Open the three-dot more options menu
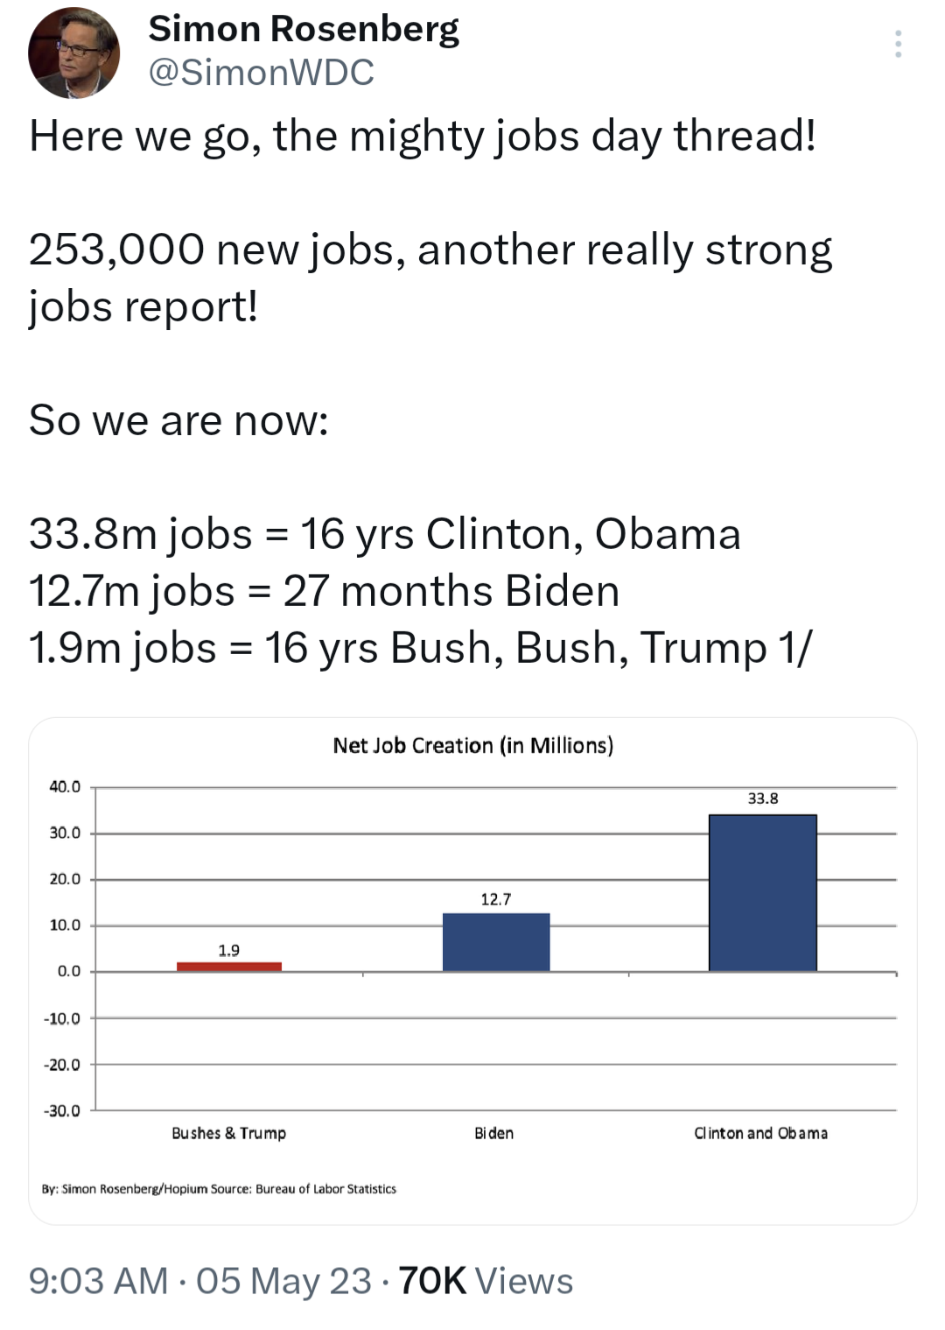Image resolution: width=945 pixels, height=1330 pixels. click(898, 44)
